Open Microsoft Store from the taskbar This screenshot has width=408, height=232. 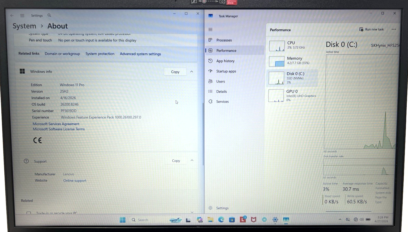[232, 220]
